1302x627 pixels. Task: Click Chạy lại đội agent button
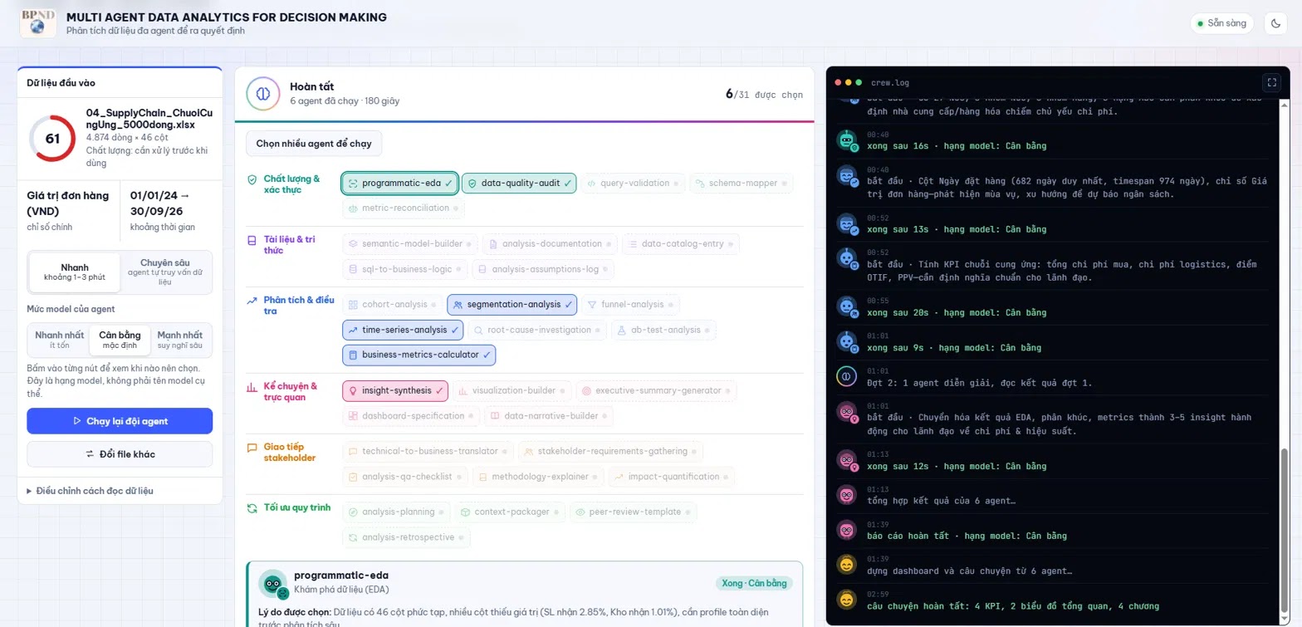pyautogui.click(x=120, y=421)
